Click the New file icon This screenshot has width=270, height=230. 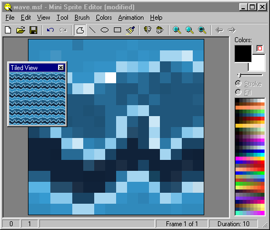tap(8, 30)
